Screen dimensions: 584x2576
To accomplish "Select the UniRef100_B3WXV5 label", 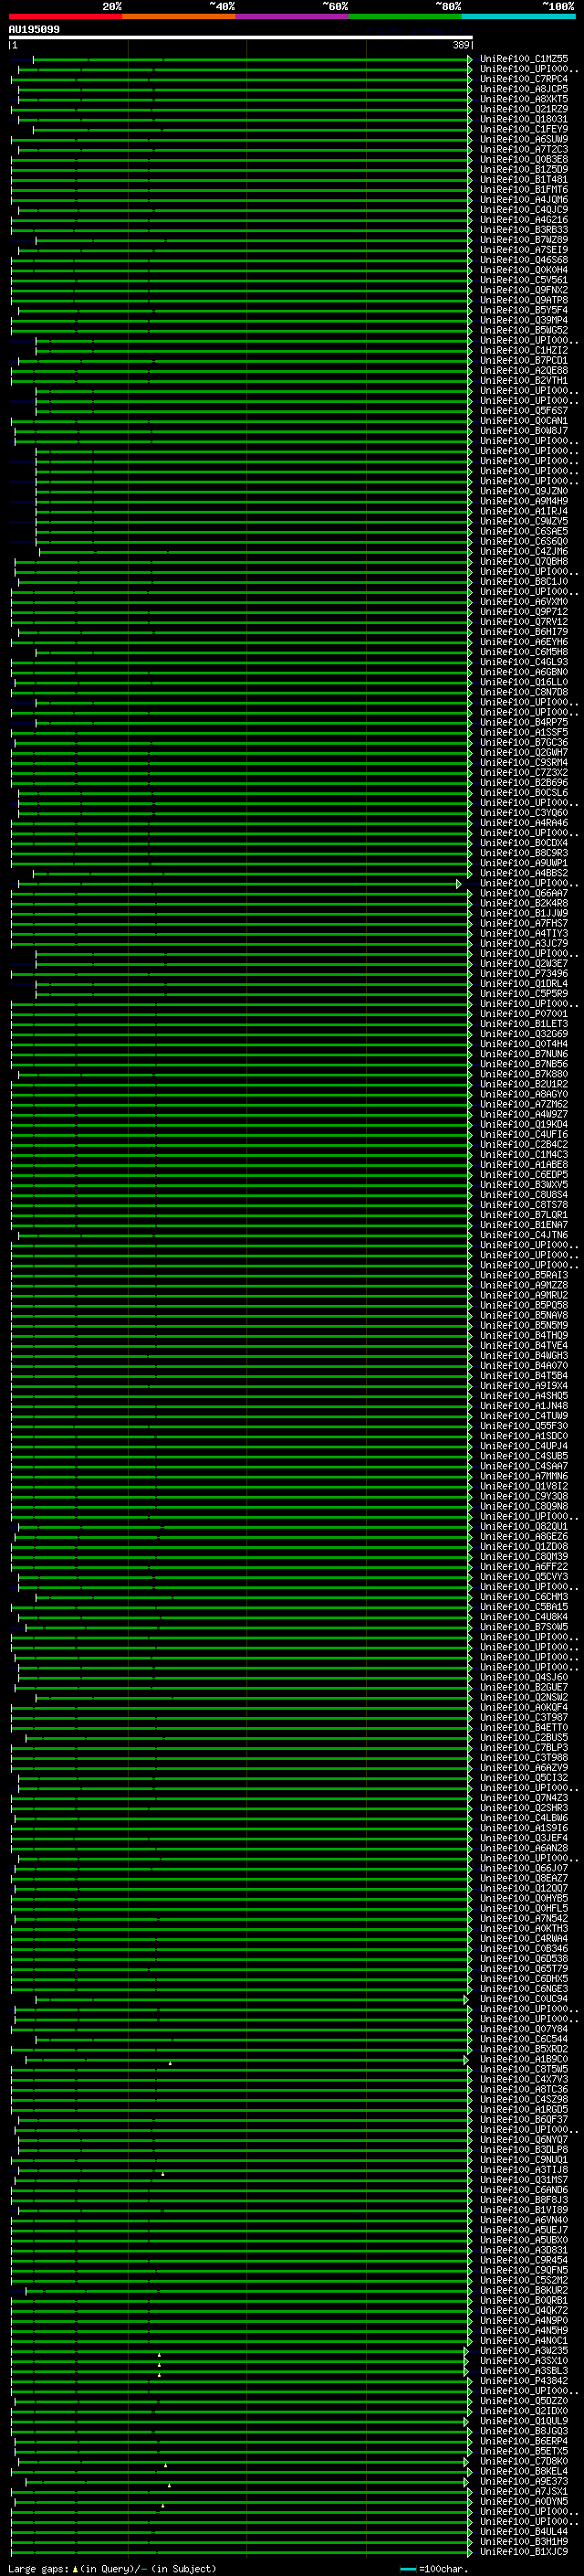I will tap(524, 1185).
